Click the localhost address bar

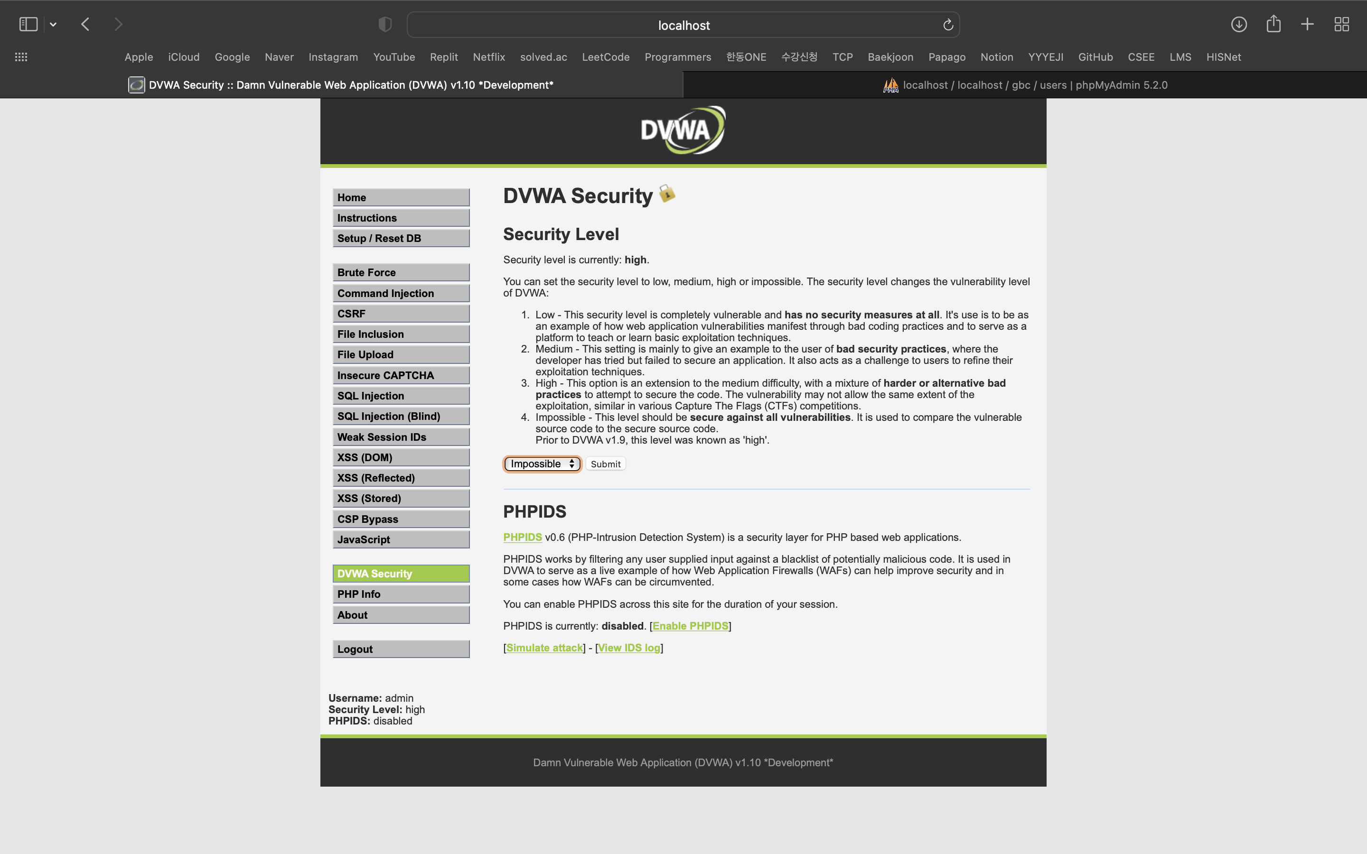pyautogui.click(x=683, y=26)
